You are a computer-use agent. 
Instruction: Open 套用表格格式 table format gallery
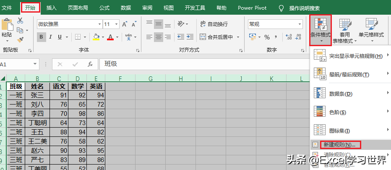pyautogui.click(x=345, y=31)
